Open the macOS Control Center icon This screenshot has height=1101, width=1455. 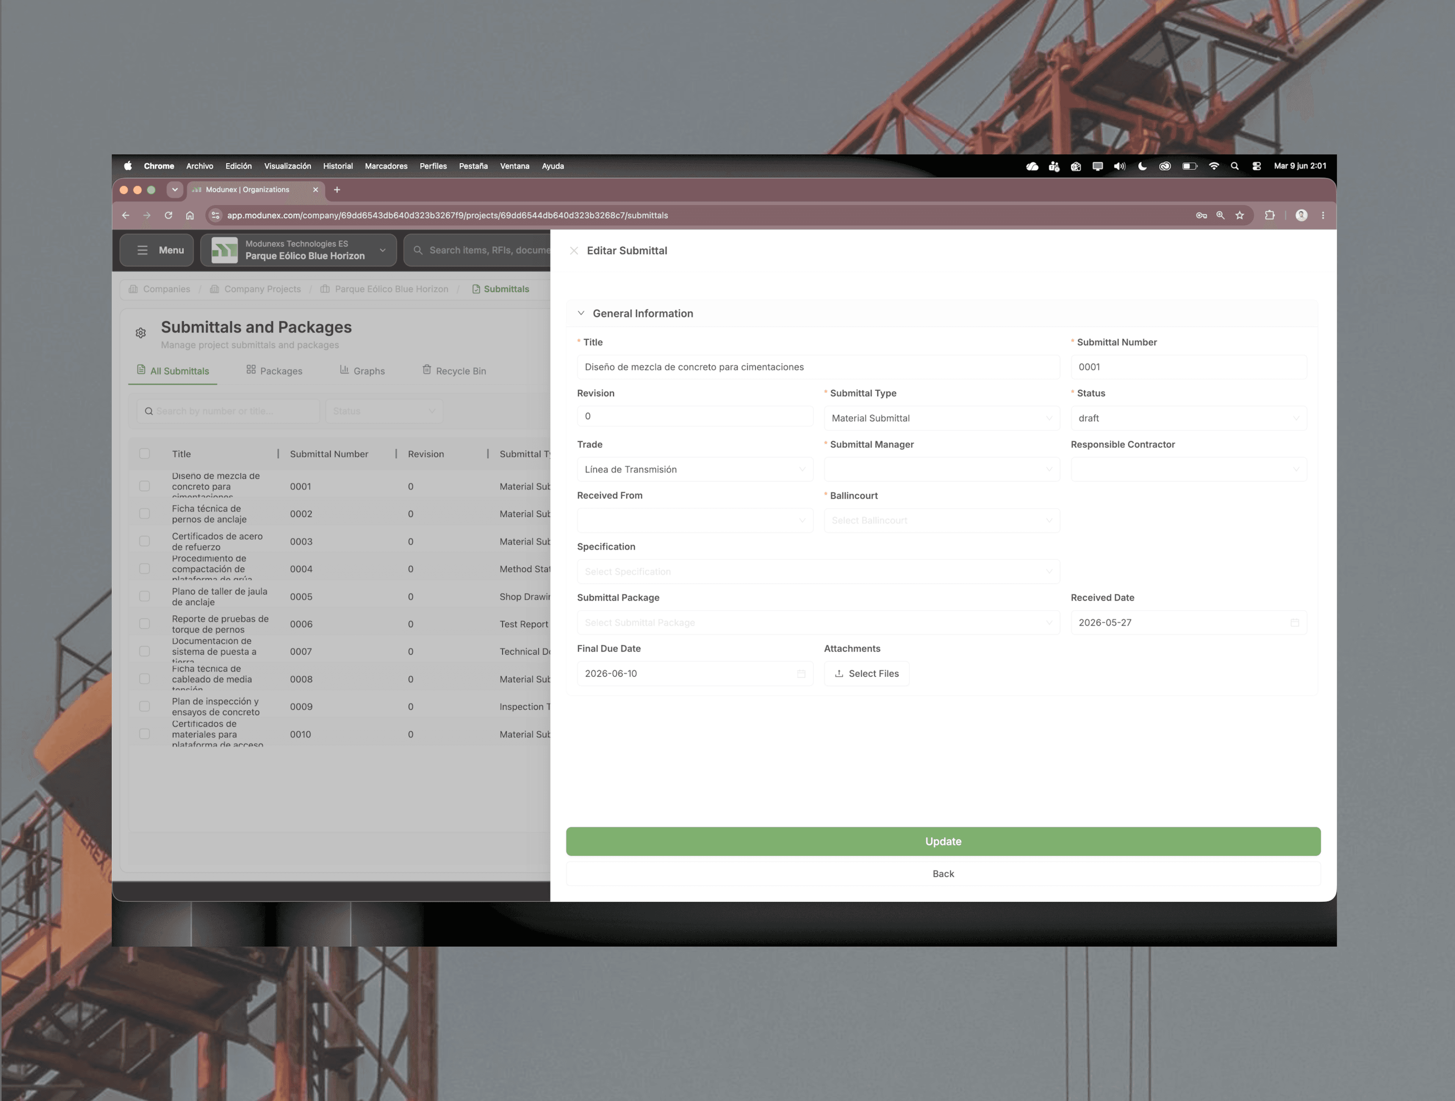click(x=1256, y=166)
